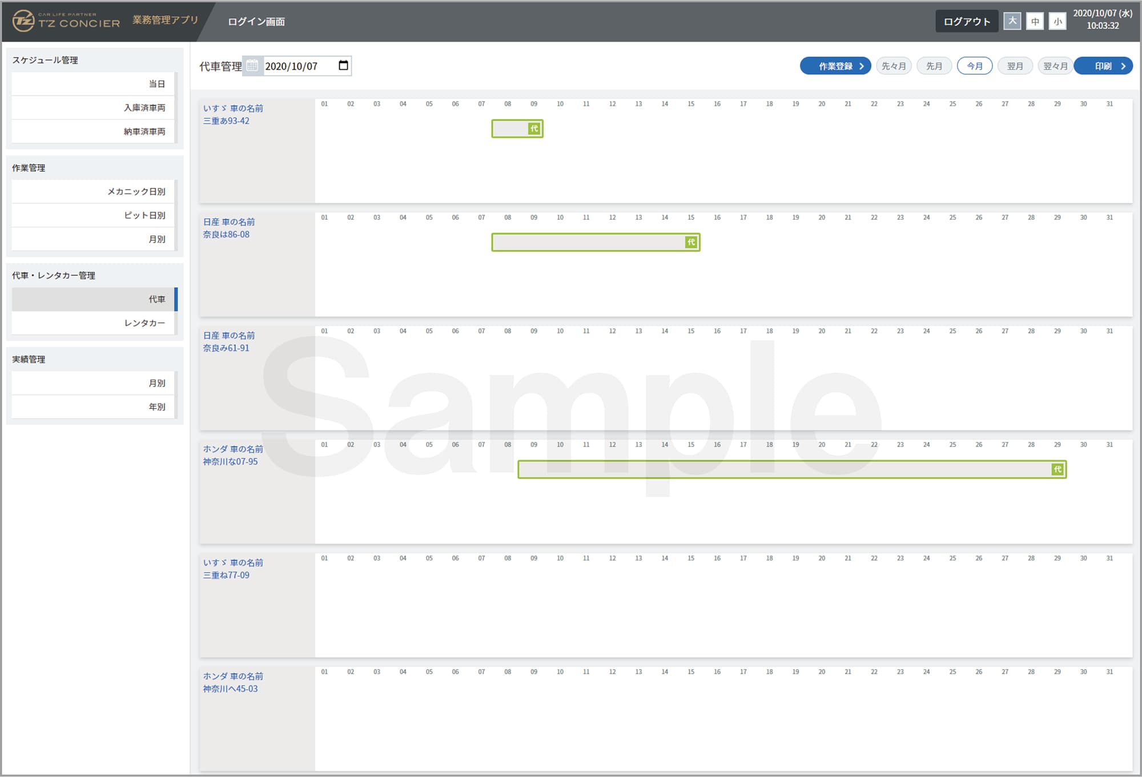
Task: Open the 作業登録 button with the chevron
Action: (x=835, y=66)
